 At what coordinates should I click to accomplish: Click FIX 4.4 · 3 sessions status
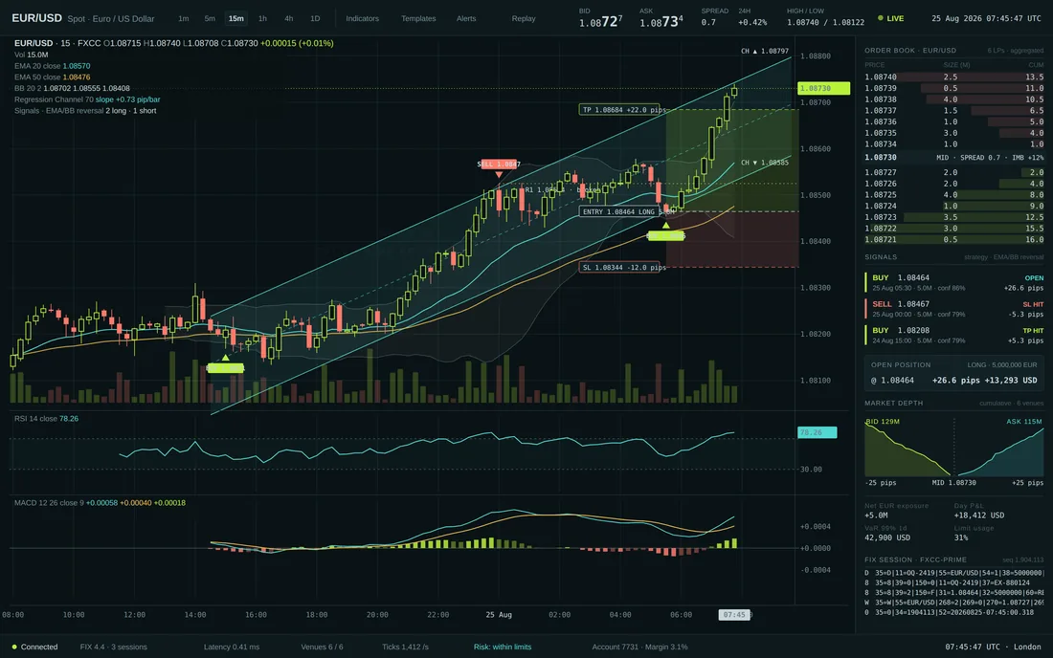point(114,647)
